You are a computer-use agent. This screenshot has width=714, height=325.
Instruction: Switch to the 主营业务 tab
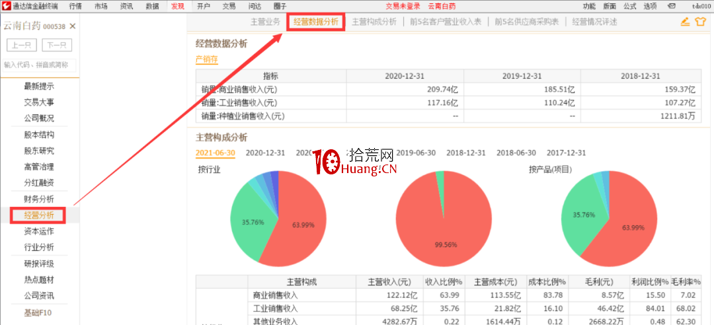pos(265,22)
